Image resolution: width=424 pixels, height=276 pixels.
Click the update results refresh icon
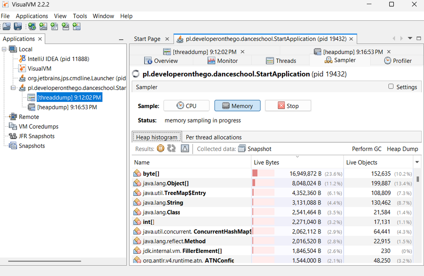(x=171, y=149)
